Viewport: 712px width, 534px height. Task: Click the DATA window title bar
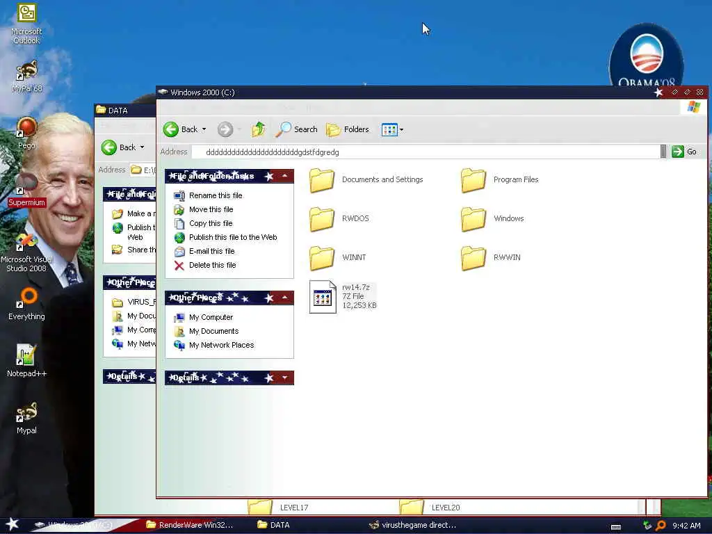tap(125, 111)
